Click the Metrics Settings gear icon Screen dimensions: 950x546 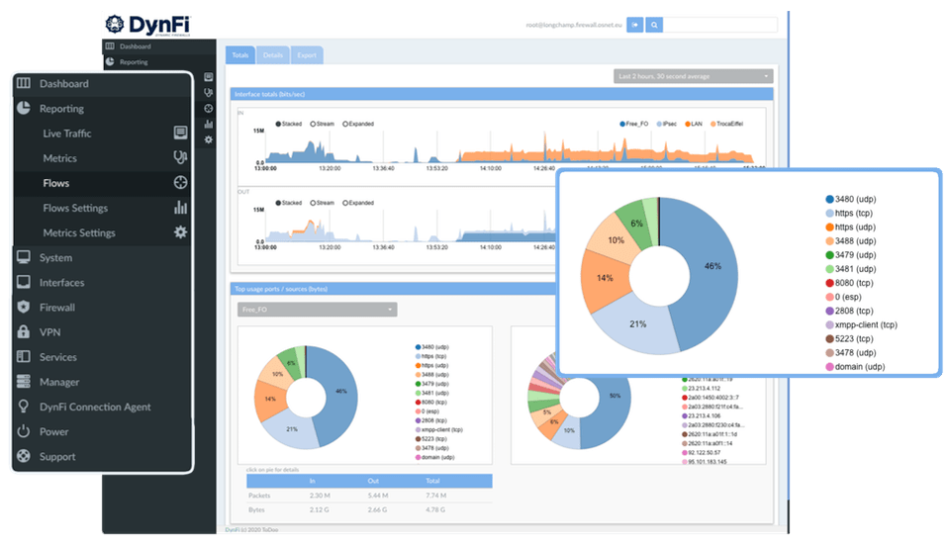pyautogui.click(x=180, y=231)
